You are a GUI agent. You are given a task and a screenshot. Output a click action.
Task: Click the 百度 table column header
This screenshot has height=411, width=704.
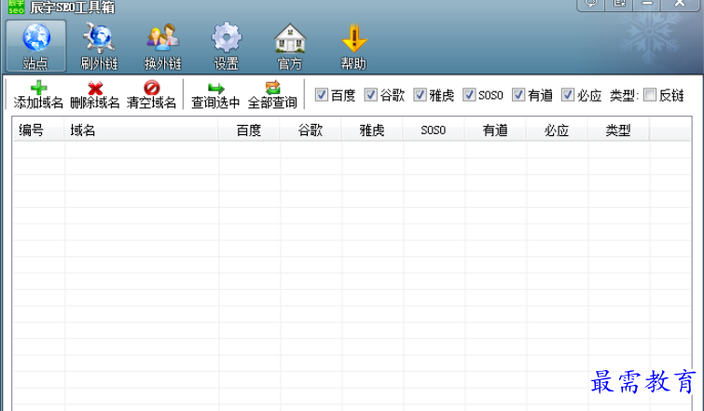[x=249, y=130]
